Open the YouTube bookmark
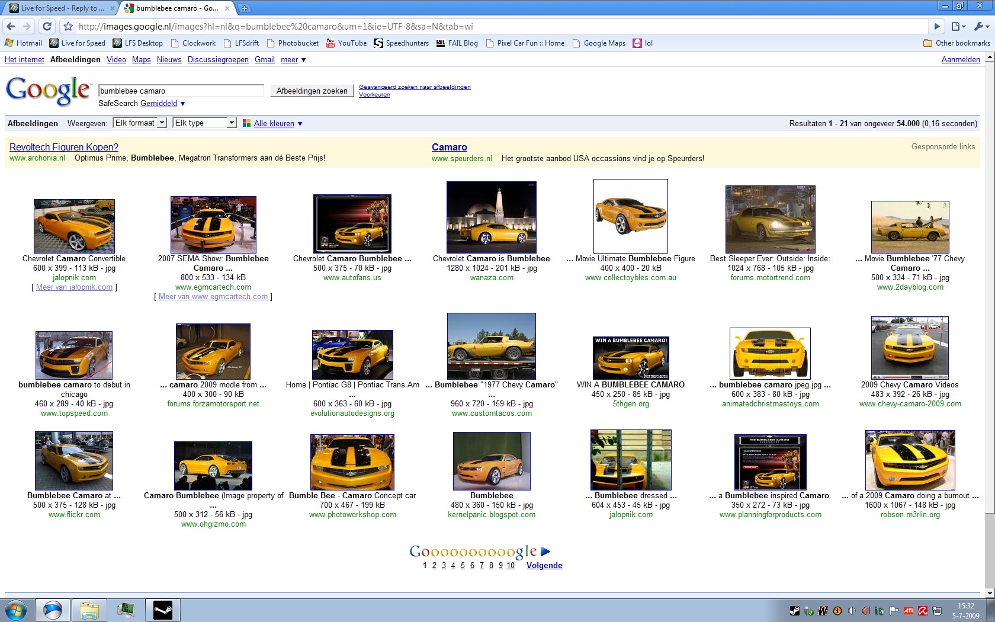This screenshot has width=995, height=622. pos(346,43)
